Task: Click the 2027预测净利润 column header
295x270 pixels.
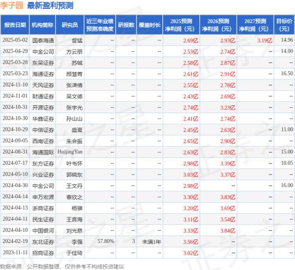Action: 254,24
